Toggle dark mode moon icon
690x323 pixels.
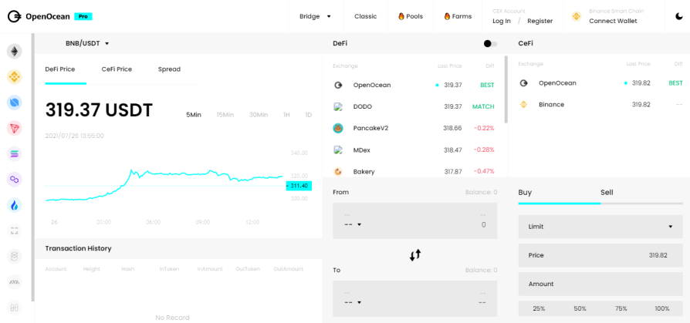click(x=679, y=16)
